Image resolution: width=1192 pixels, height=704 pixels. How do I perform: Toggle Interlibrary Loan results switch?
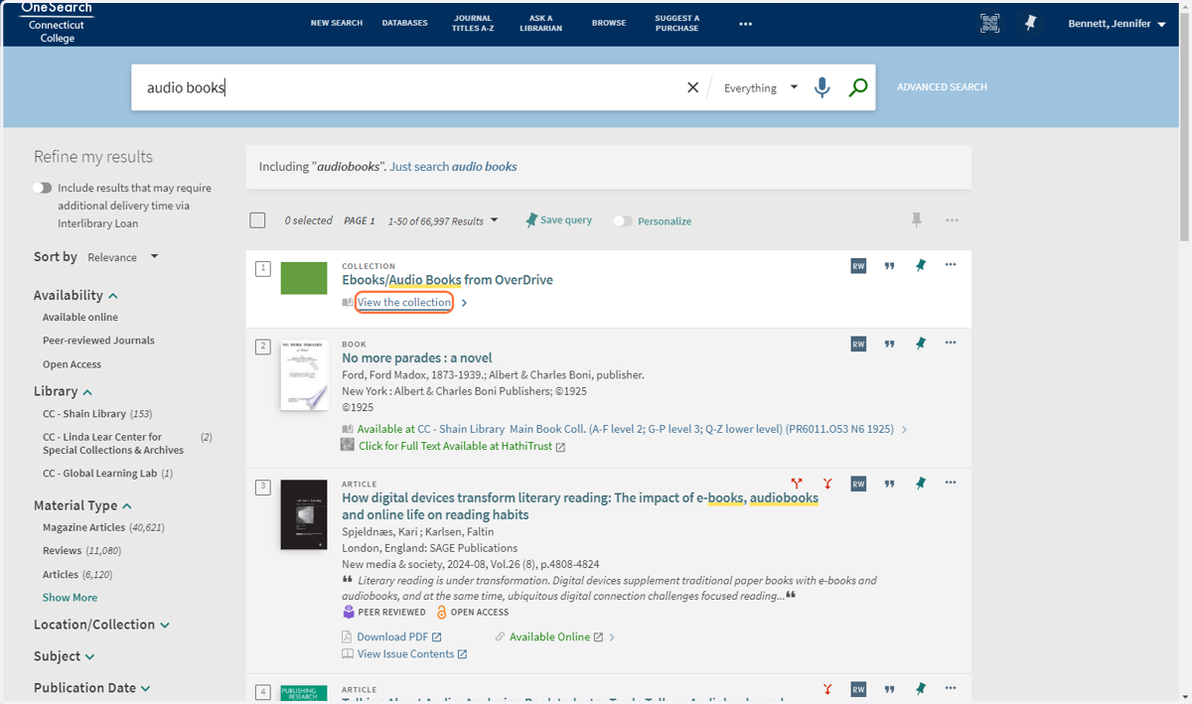tap(42, 188)
